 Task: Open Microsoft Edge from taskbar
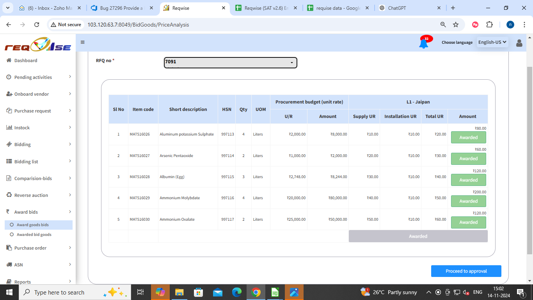(x=237, y=292)
